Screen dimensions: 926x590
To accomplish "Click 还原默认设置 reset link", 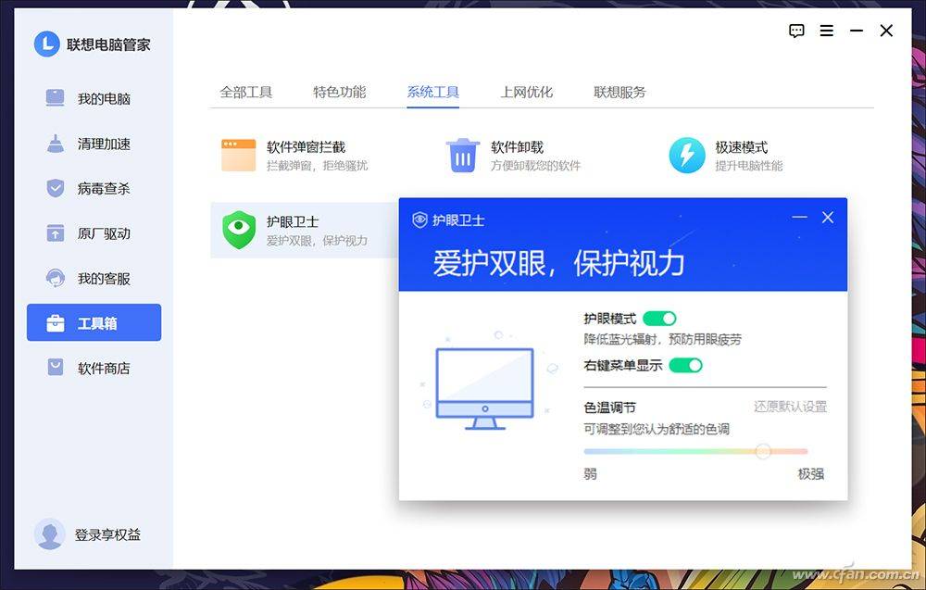I will 790,407.
